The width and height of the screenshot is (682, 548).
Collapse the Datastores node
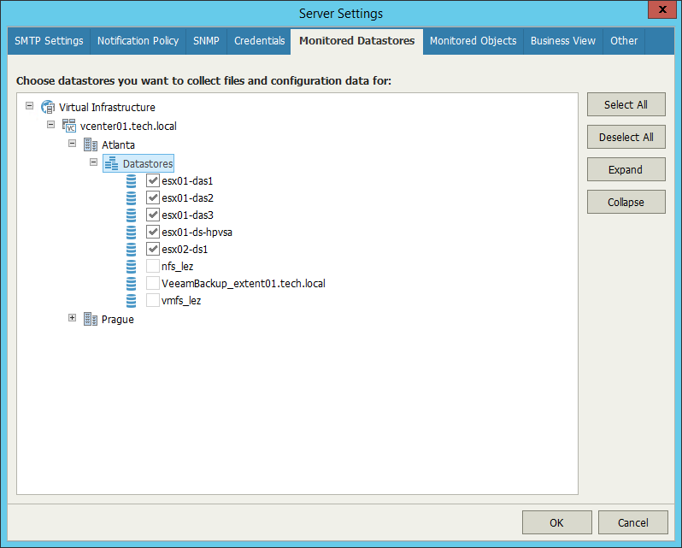[x=93, y=162]
